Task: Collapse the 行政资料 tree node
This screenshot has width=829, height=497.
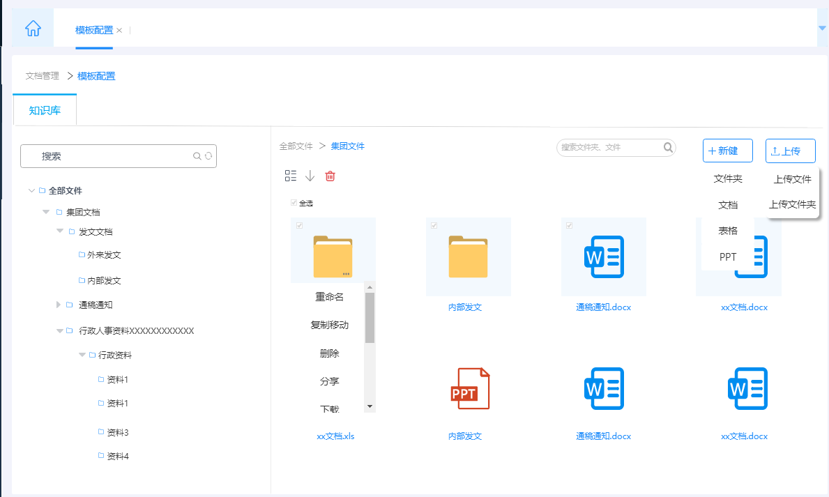Action: [x=82, y=355]
